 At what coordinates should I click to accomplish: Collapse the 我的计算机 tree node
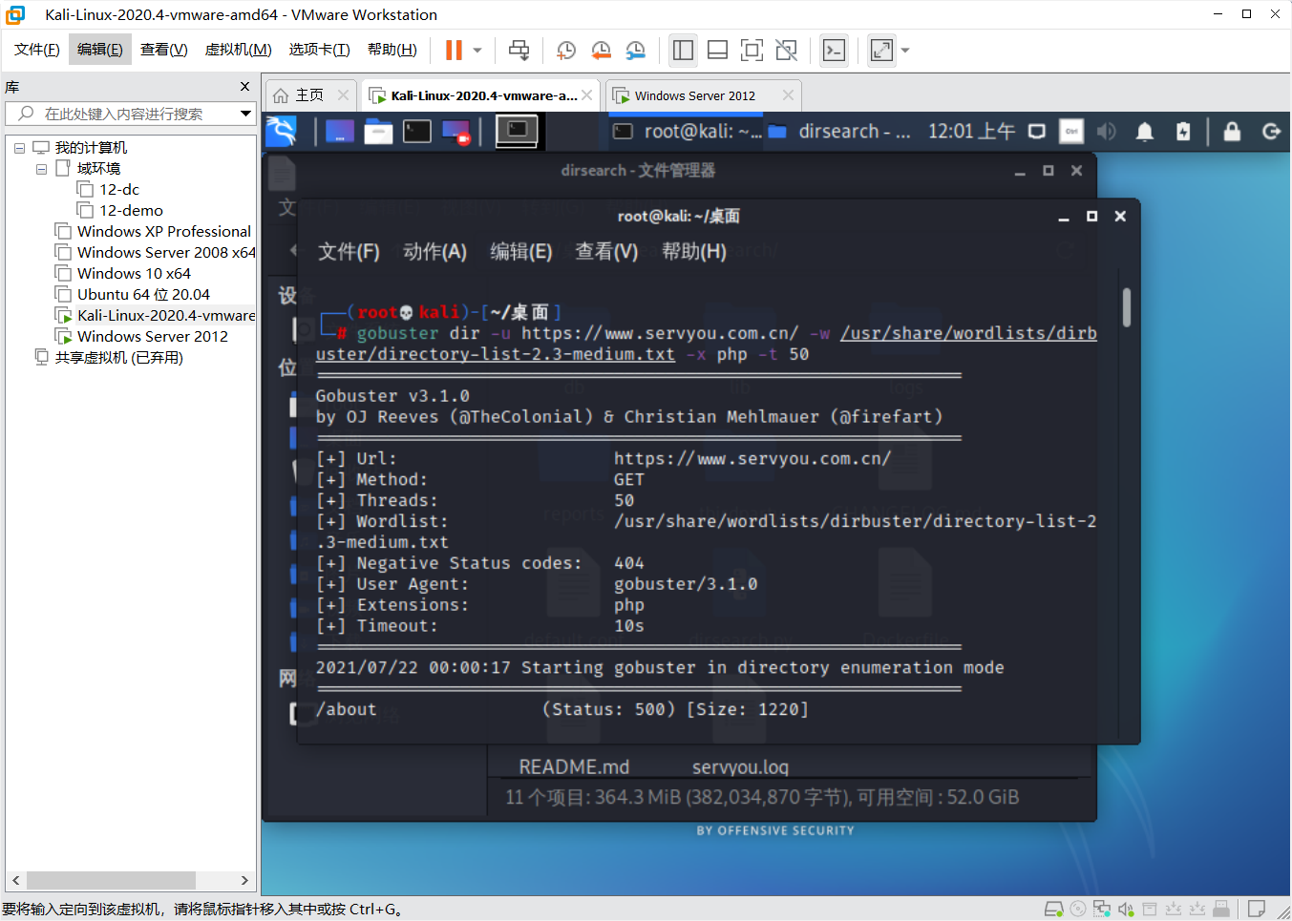click(x=19, y=148)
